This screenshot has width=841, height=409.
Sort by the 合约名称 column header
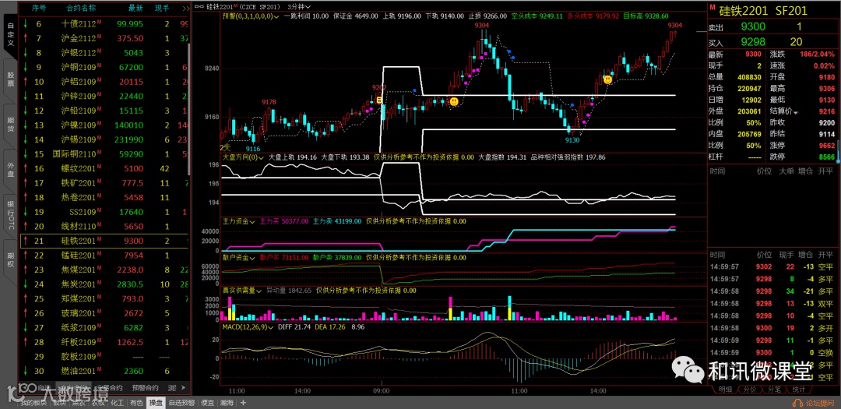[x=81, y=8]
